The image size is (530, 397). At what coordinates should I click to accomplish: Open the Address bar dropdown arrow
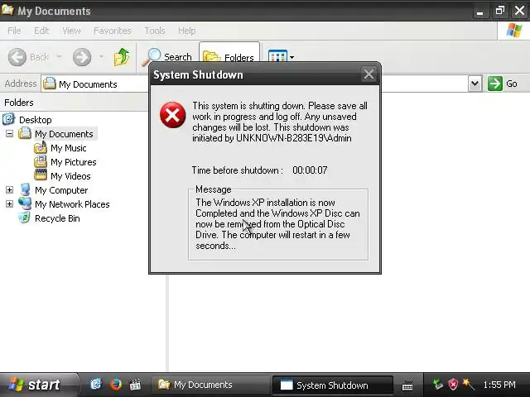tap(475, 84)
